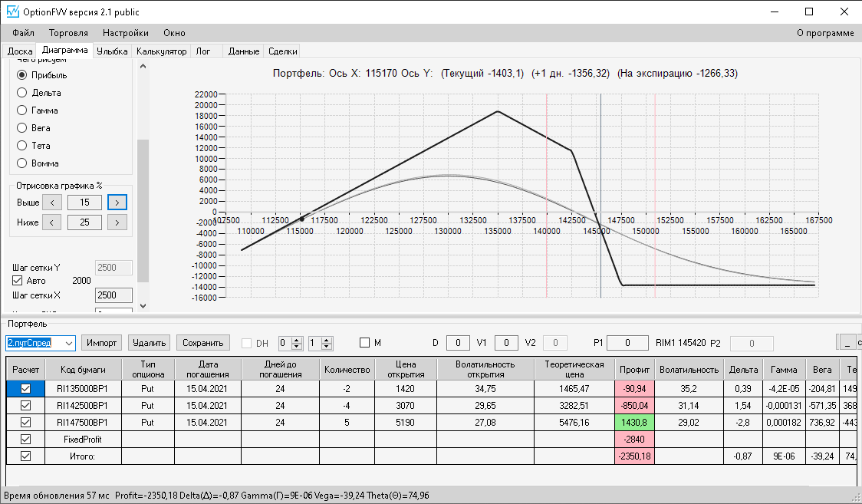The width and height of the screenshot is (862, 504).
Task: Select the Вомма radio option
Action: (38, 163)
